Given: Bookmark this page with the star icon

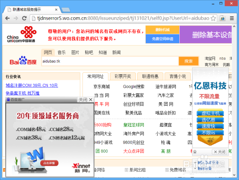Looking at the screenshot, I should click(213, 18).
